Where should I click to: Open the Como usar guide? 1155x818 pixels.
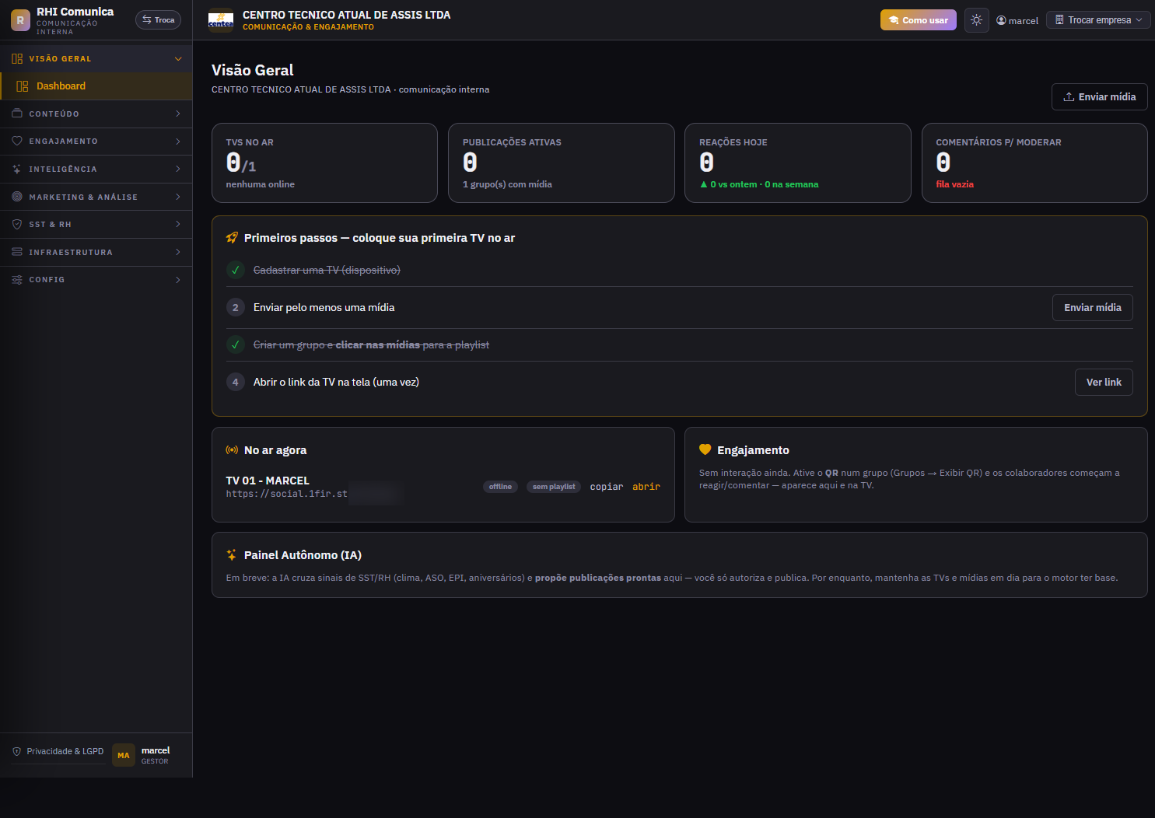point(919,20)
